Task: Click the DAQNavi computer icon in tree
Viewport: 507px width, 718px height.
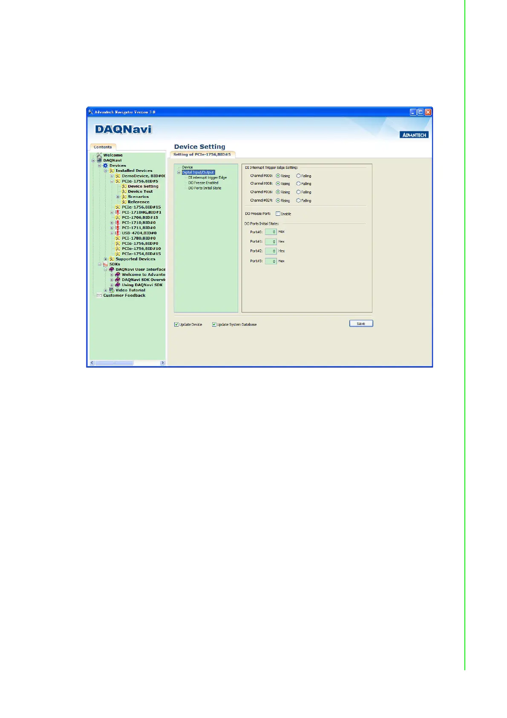Action: [x=99, y=160]
